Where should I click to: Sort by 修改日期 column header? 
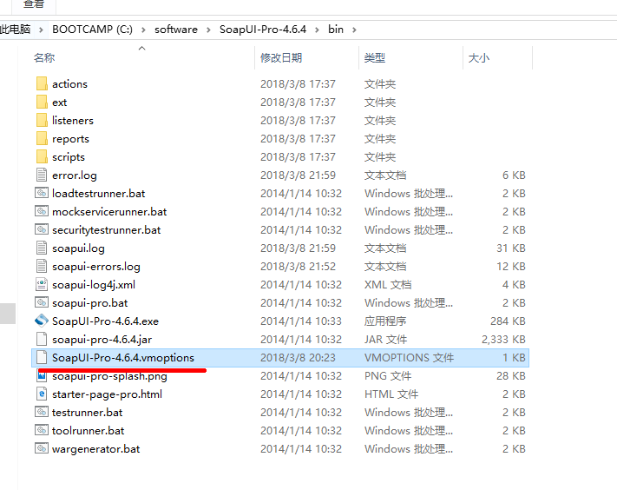(281, 58)
